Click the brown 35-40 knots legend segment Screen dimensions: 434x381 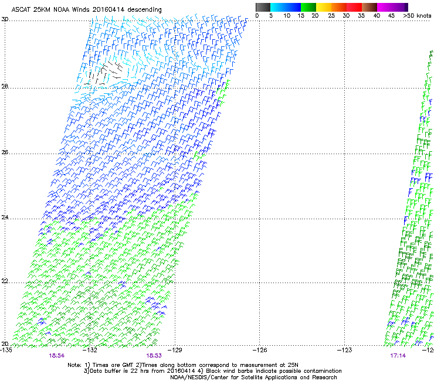coord(369,7)
